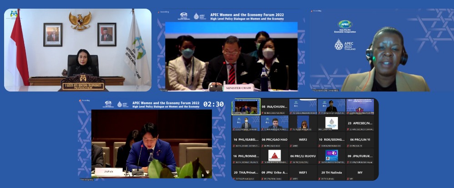Select the Indonesian minister video panel
Viewport: 454px width, 188px height.
pos(78,50)
